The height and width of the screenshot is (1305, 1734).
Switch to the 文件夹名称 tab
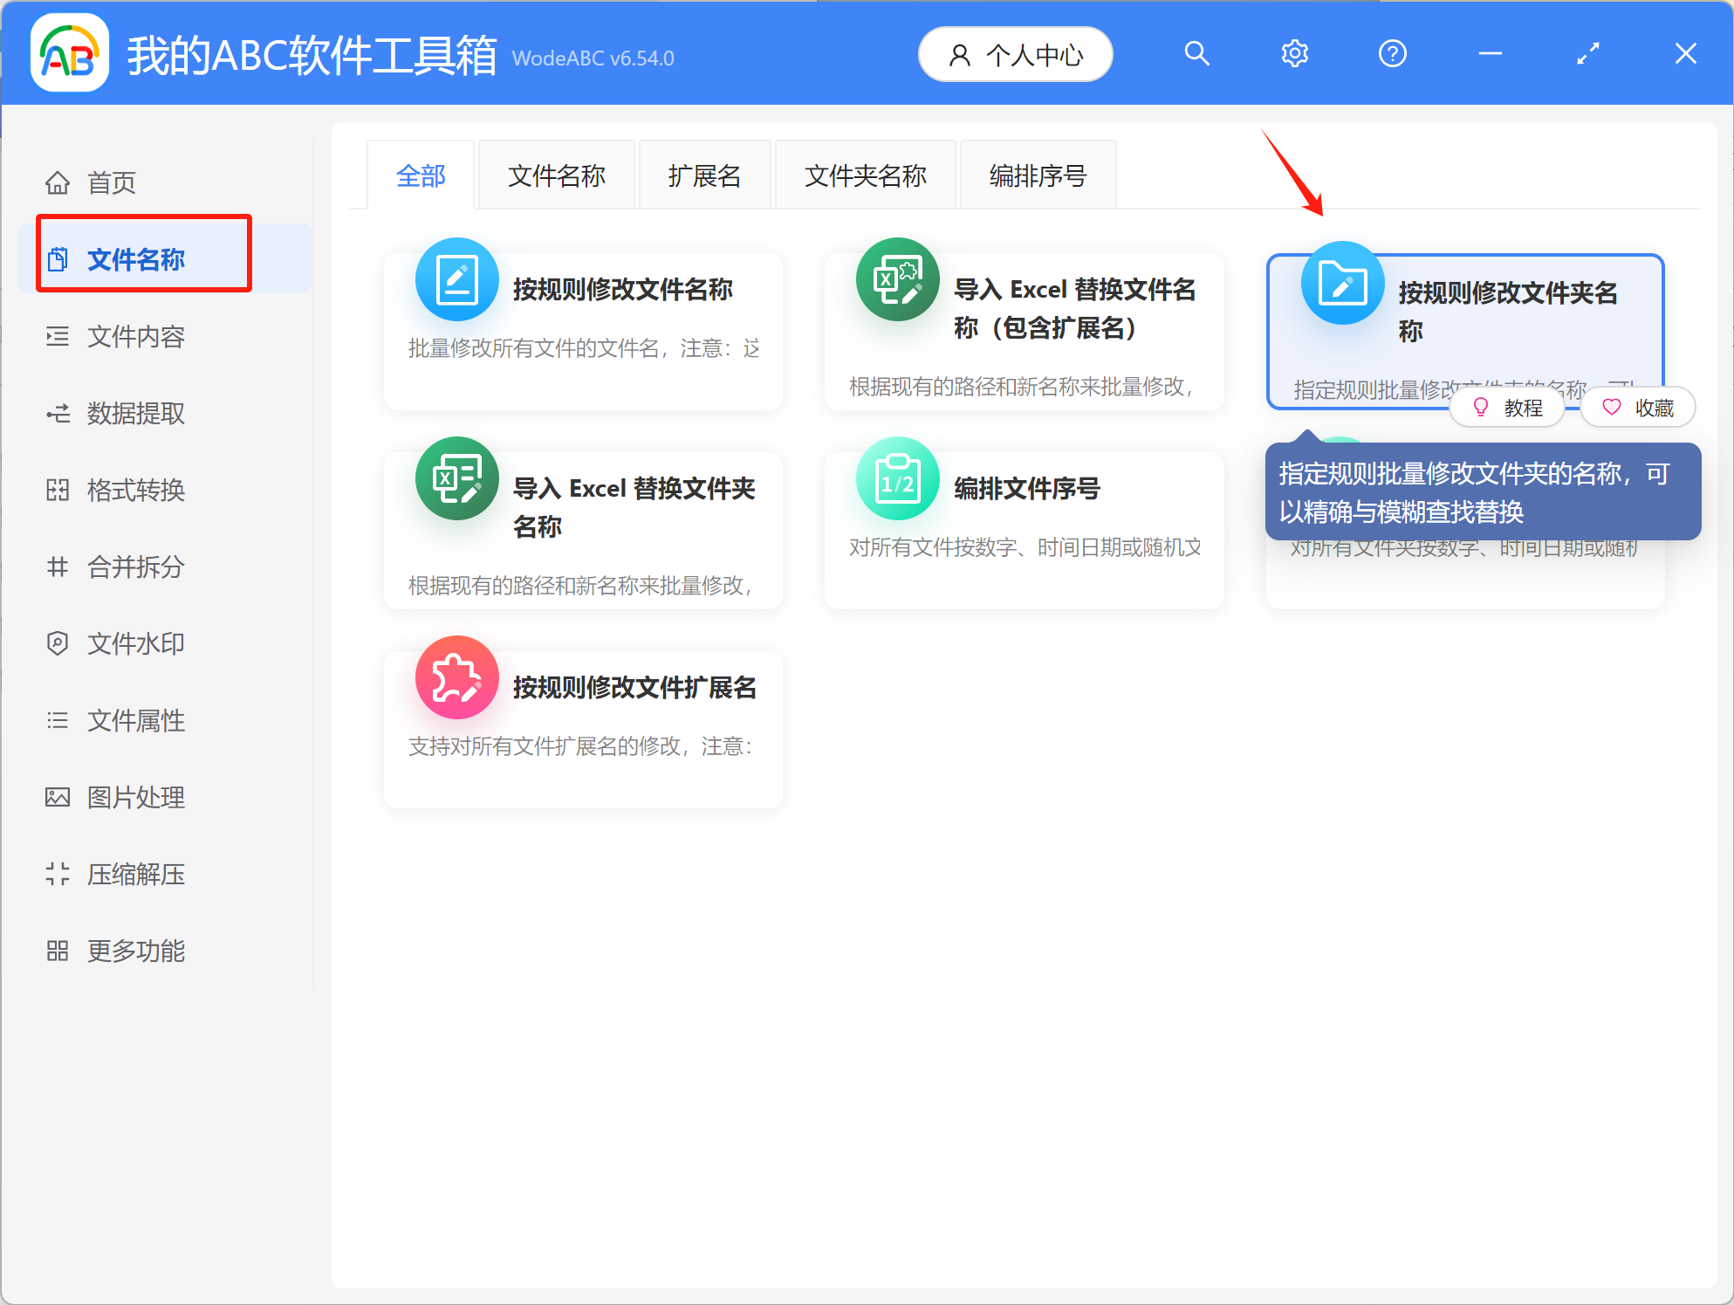pyautogui.click(x=865, y=175)
